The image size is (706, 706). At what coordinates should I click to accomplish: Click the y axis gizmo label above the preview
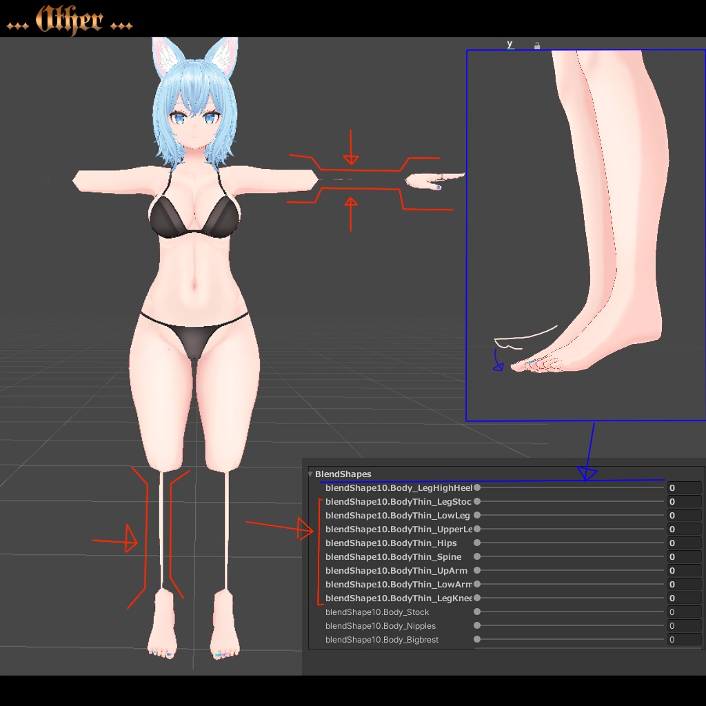point(509,43)
